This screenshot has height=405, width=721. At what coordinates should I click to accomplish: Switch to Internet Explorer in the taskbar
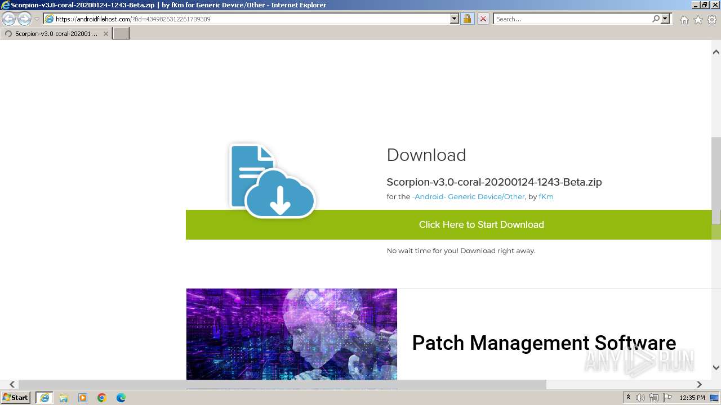tap(44, 398)
